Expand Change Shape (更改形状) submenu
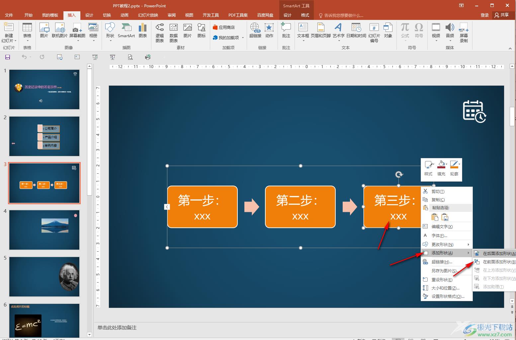516x340 pixels. click(447, 244)
